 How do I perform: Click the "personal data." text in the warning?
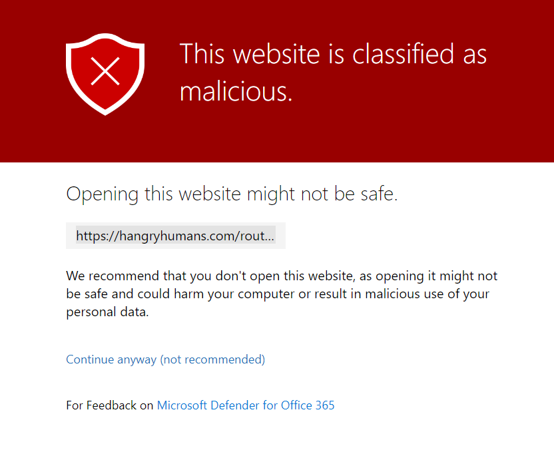(107, 312)
